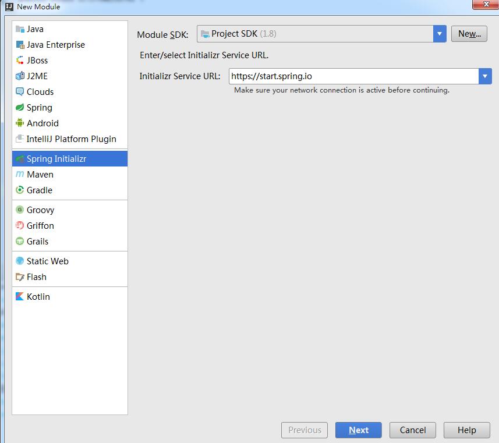
Task: Select Java module type label
Action: 35,29
